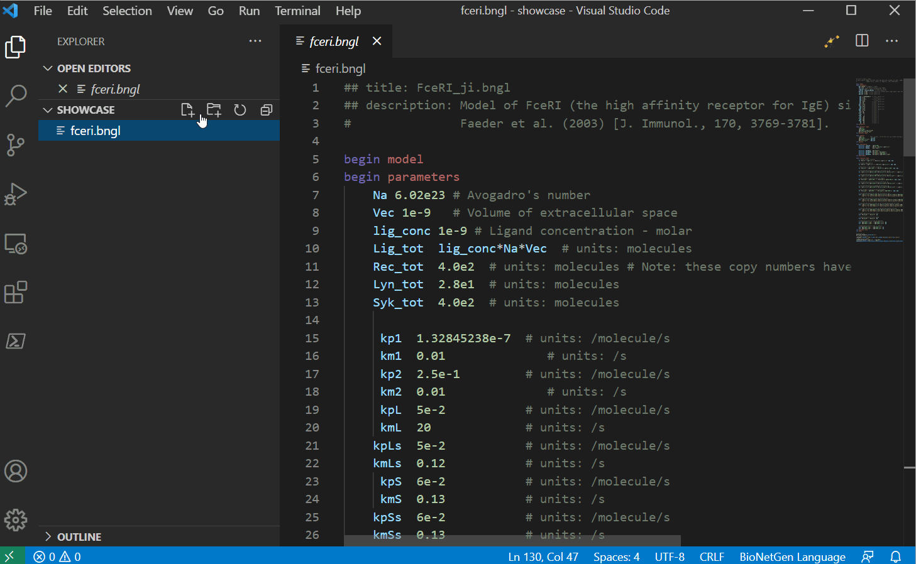Go to line via Ln 130, Col 47
Image resolution: width=916 pixels, height=564 pixels.
(x=543, y=556)
